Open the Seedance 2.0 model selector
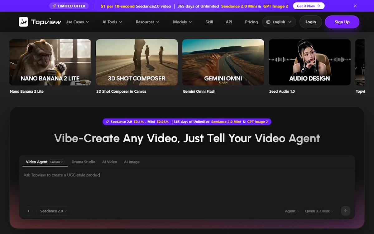Image resolution: width=374 pixels, height=234 pixels. [x=54, y=211]
